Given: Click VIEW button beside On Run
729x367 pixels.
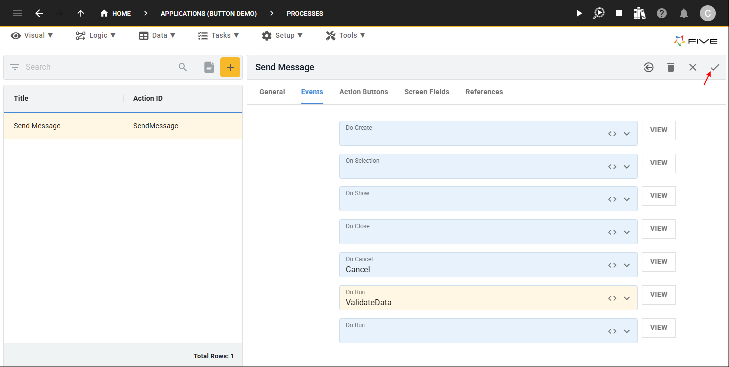Looking at the screenshot, I should tap(659, 295).
